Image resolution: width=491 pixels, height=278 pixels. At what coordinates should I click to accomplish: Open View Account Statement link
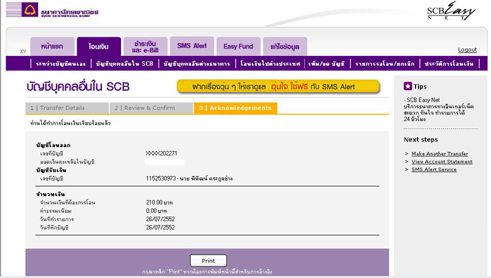coord(442,161)
